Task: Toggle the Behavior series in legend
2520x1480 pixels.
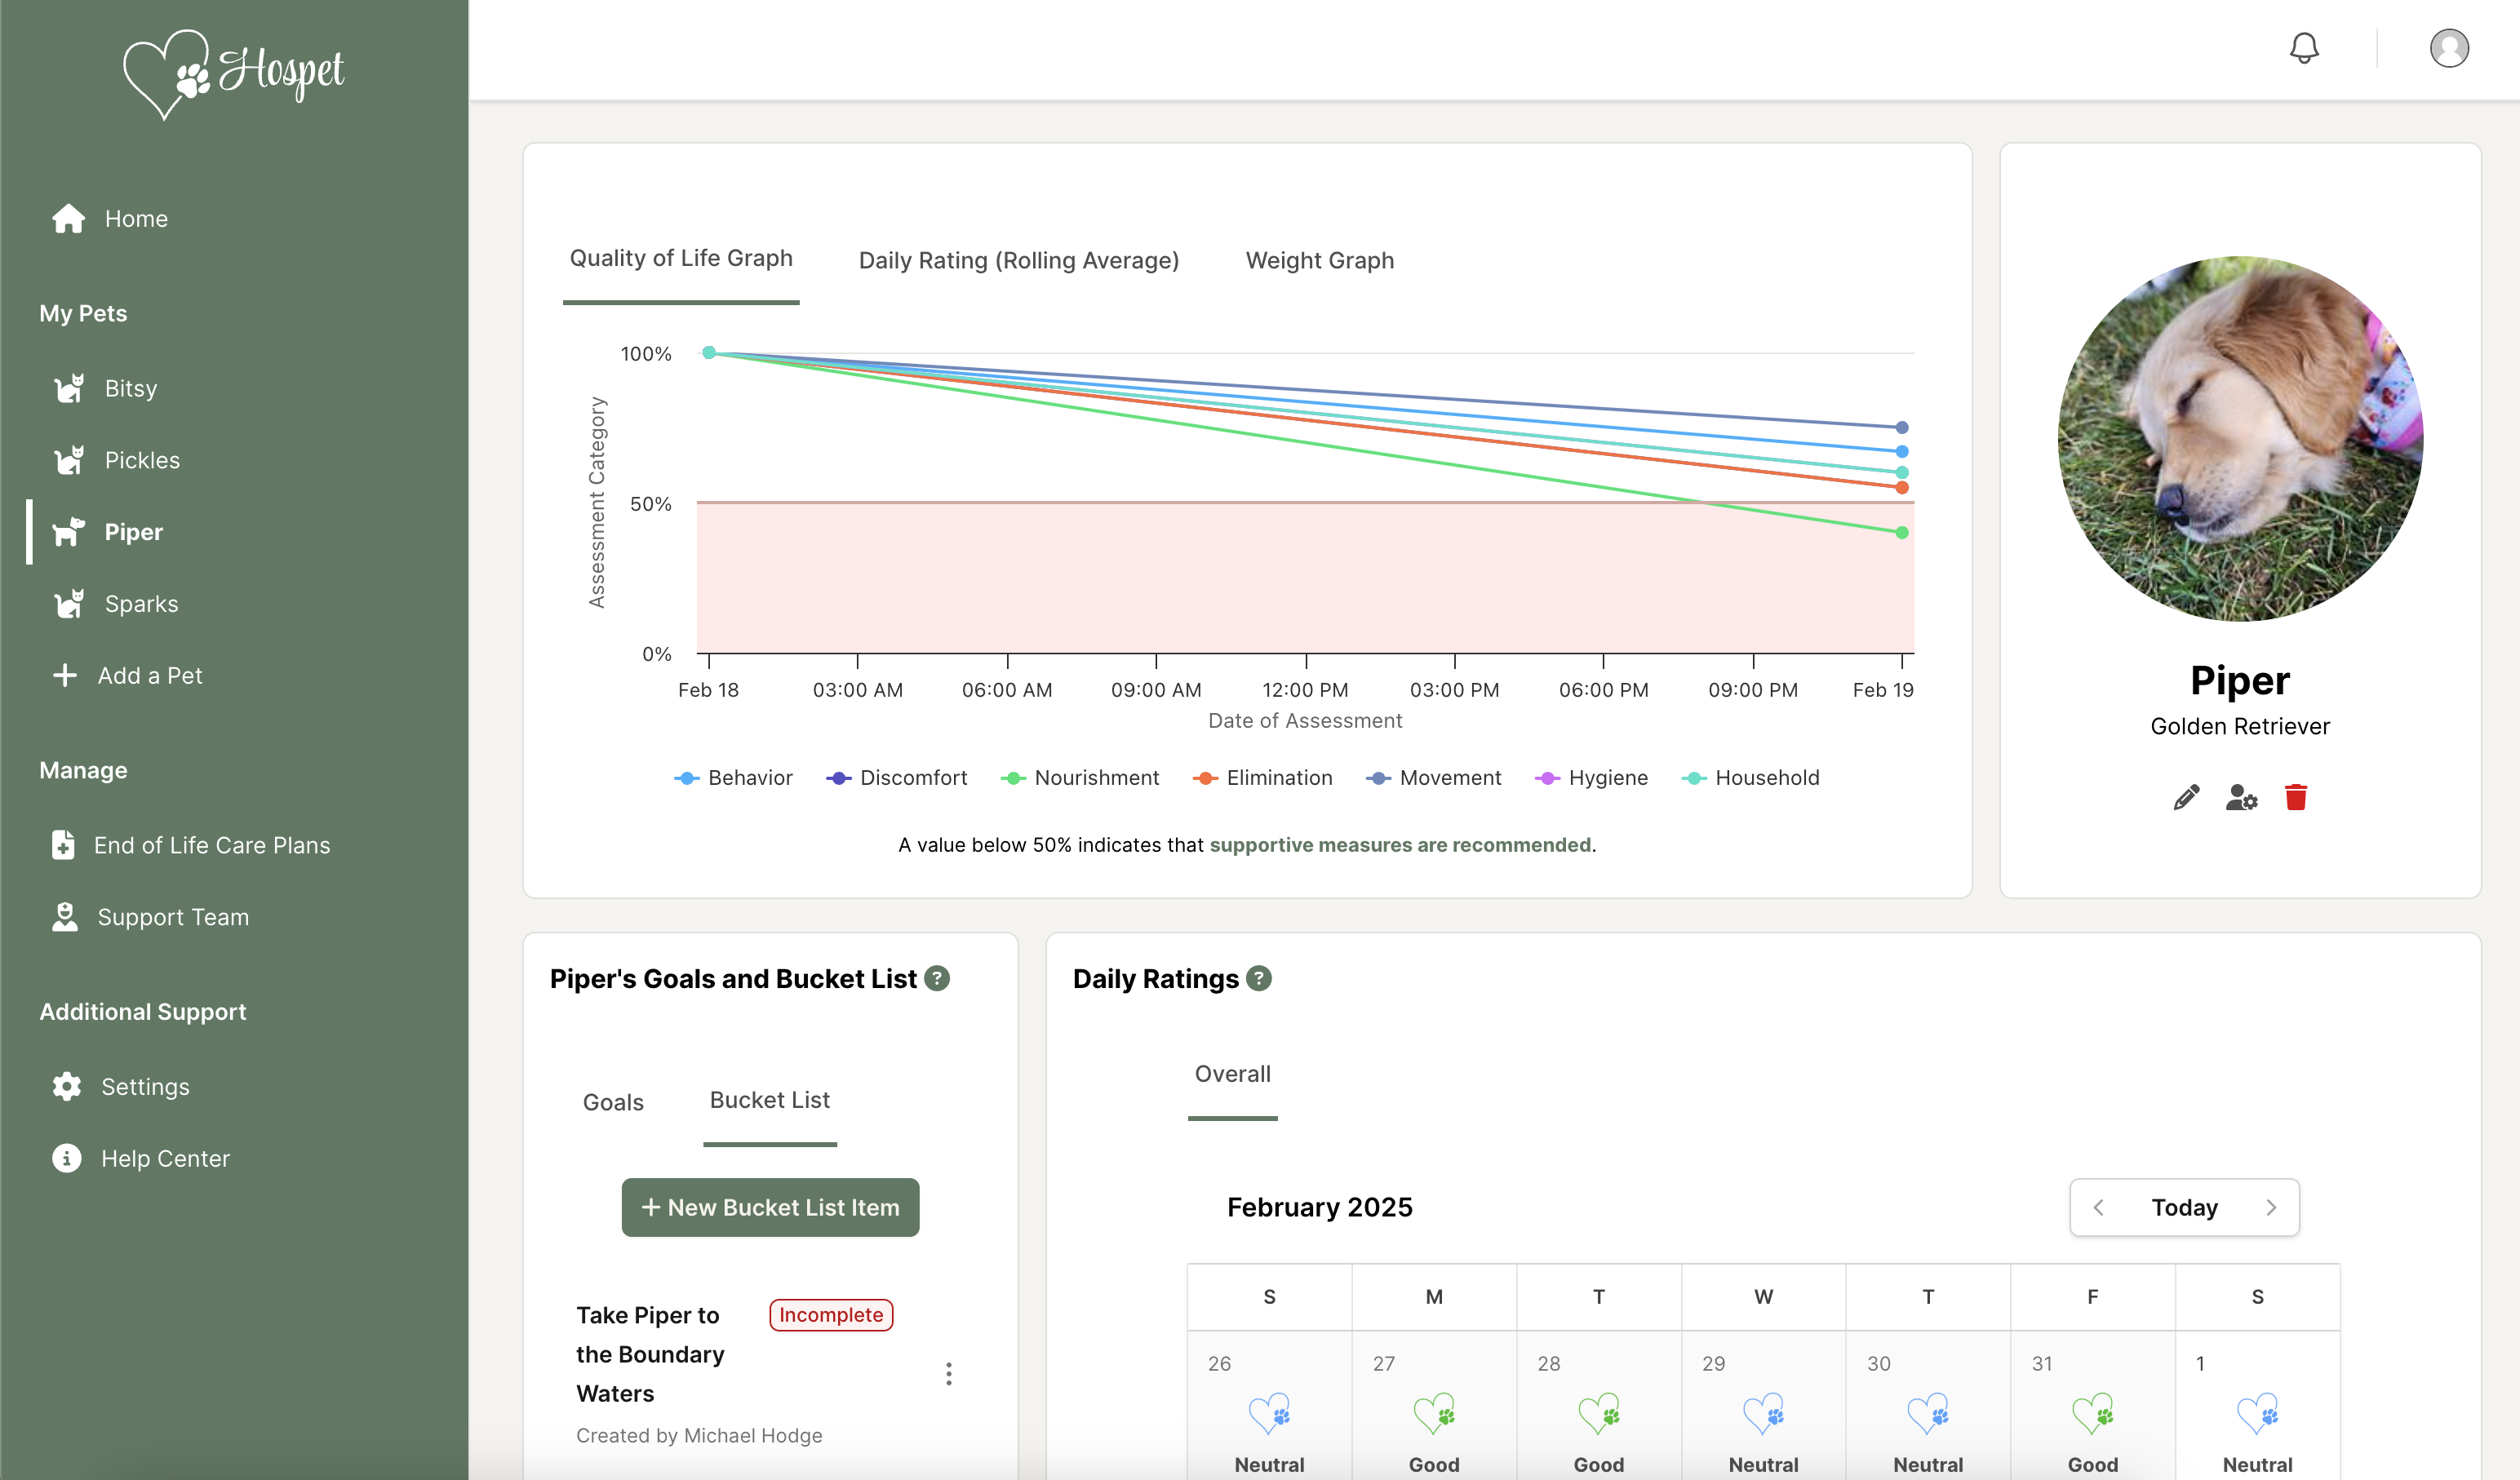Action: (x=733, y=778)
